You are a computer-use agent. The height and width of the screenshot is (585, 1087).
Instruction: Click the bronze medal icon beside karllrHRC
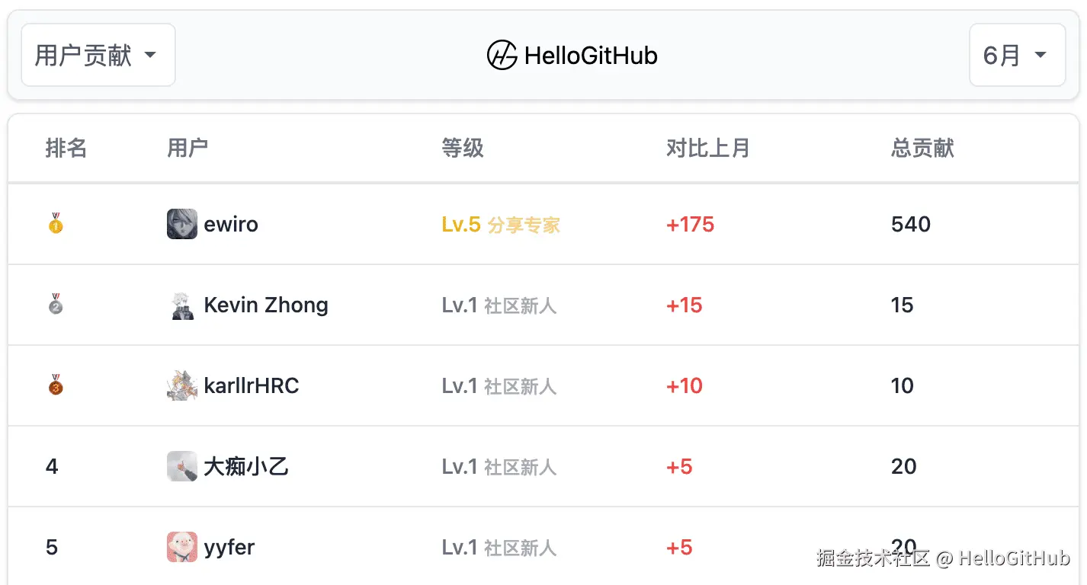pyautogui.click(x=56, y=385)
